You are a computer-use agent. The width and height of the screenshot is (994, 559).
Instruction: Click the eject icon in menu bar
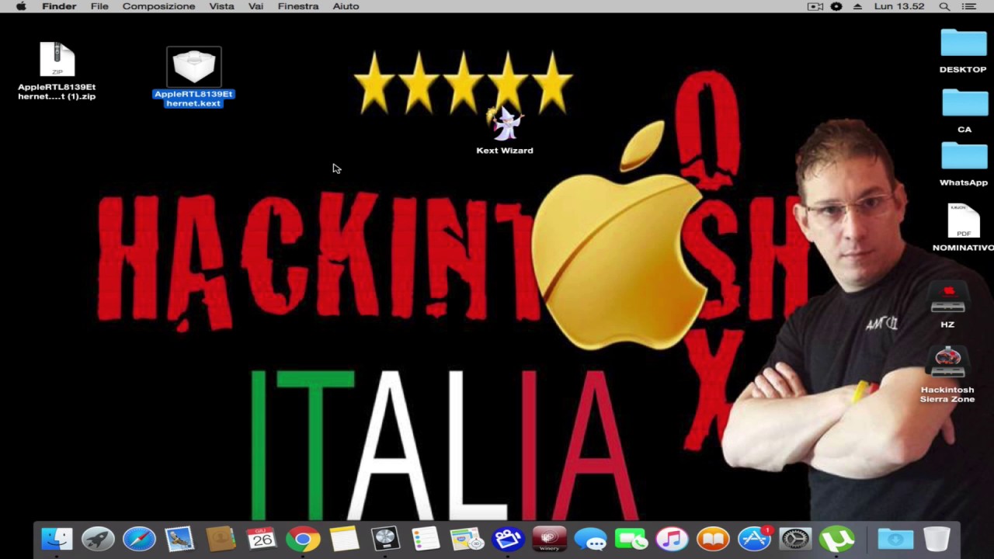(857, 6)
